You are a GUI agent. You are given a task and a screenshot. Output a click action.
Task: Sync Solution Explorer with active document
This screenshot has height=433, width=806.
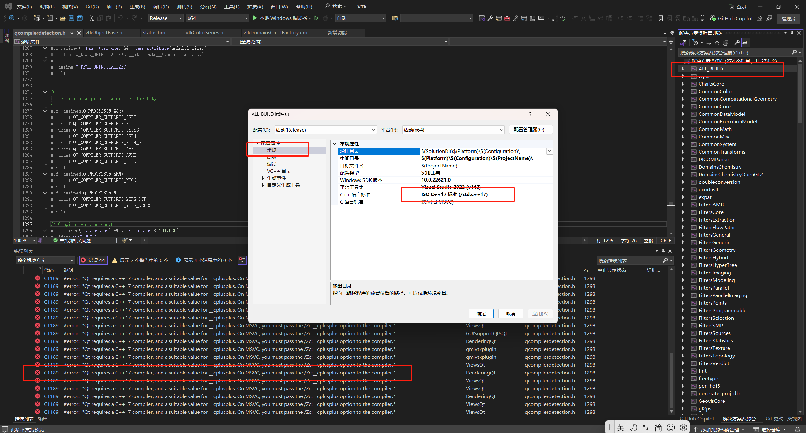tap(708, 42)
